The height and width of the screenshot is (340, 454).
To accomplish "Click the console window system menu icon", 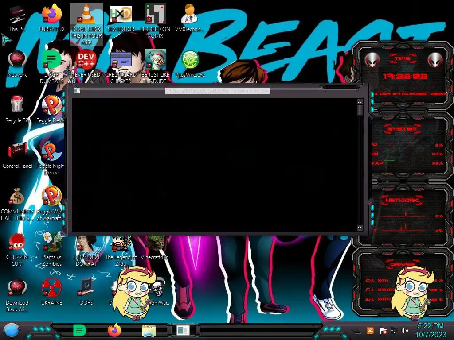I will coord(77,91).
